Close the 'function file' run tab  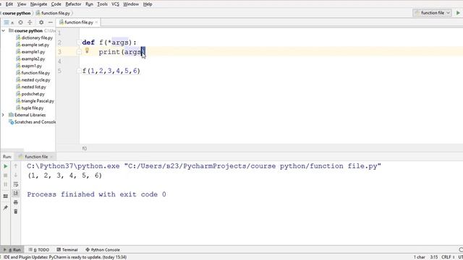pos(51,157)
